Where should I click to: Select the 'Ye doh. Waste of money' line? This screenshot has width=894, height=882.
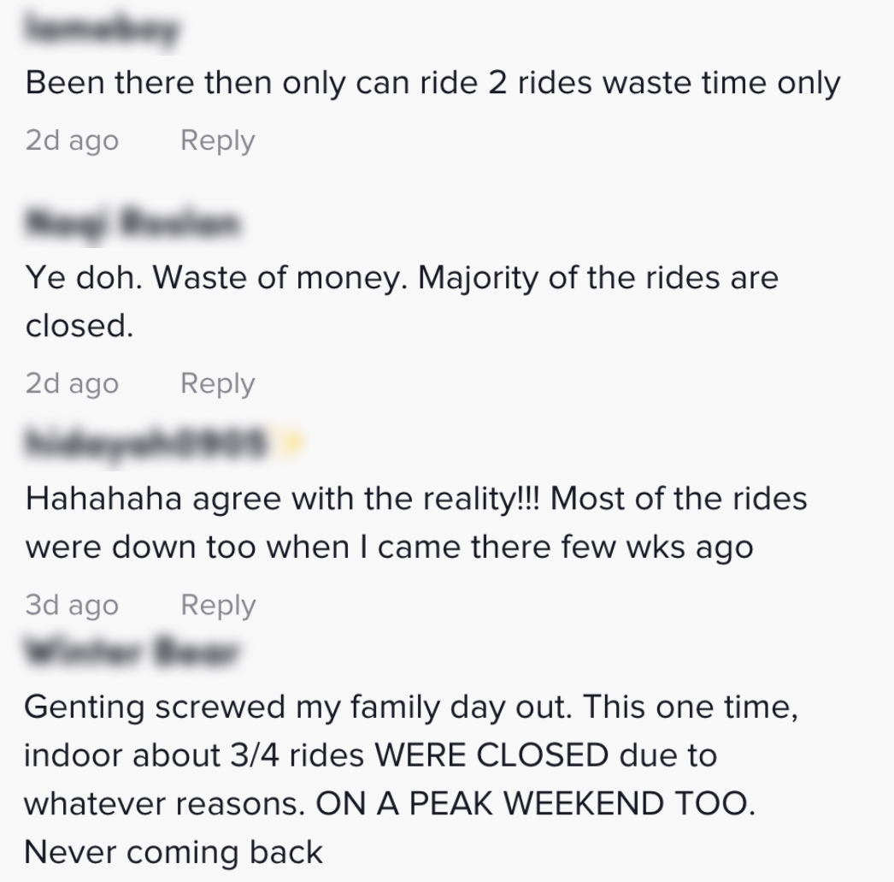coord(402,278)
